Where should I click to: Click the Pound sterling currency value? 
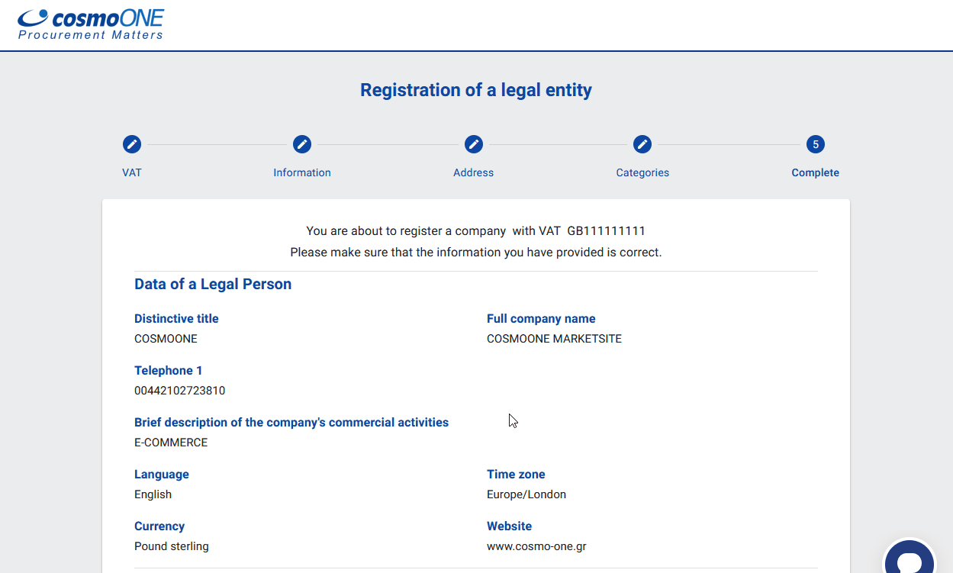[172, 546]
